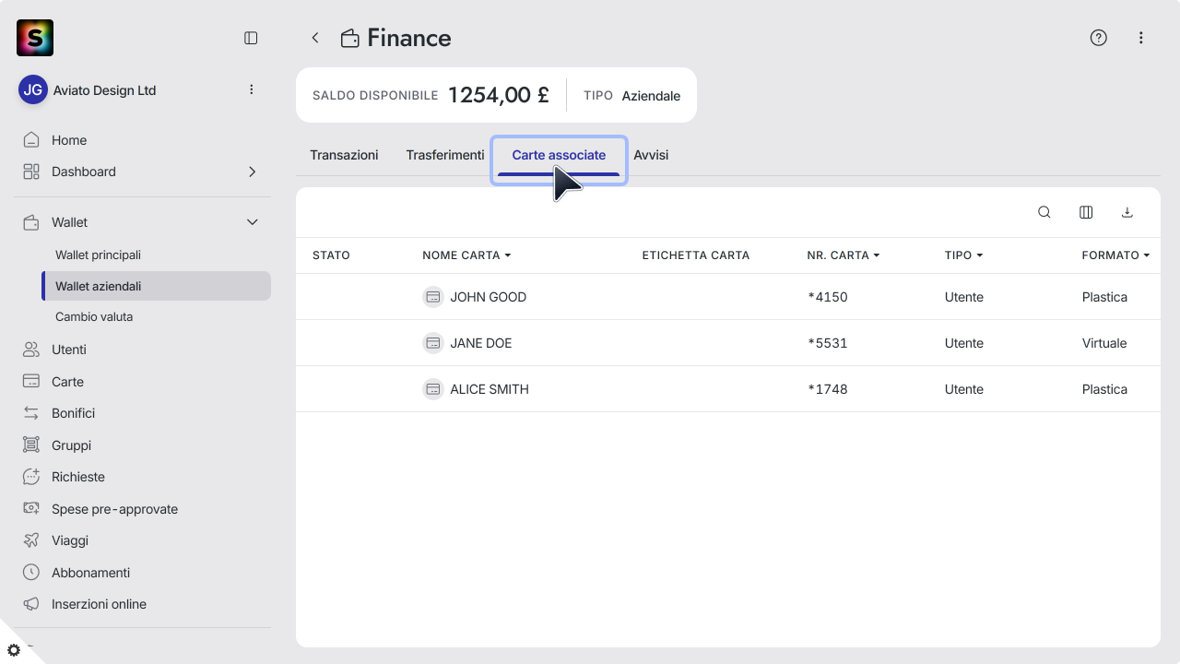Click card number *1748

coord(827,389)
